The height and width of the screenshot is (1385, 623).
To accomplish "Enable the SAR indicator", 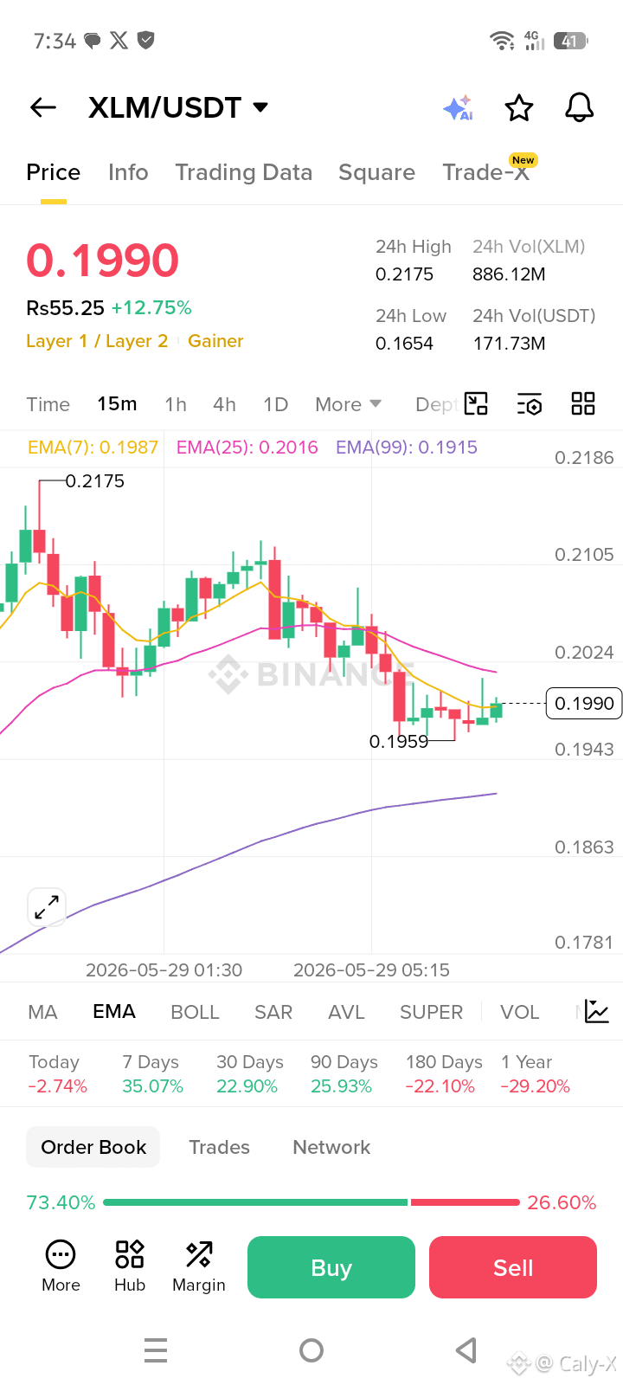I will pos(273,1012).
